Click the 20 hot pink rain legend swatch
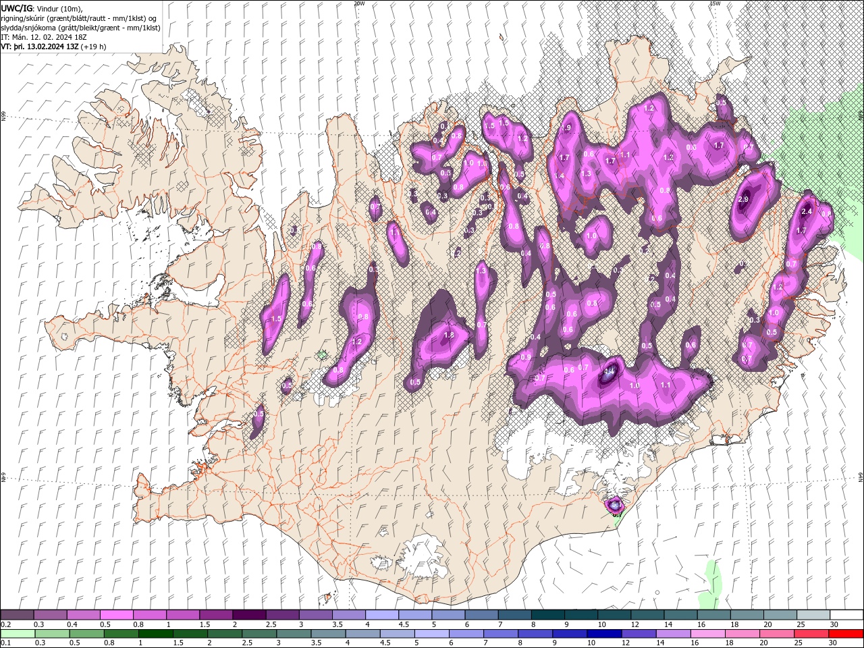 point(777,634)
